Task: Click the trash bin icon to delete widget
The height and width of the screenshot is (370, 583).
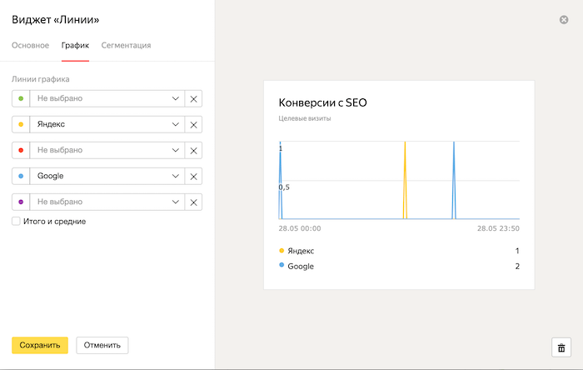Action: (561, 347)
